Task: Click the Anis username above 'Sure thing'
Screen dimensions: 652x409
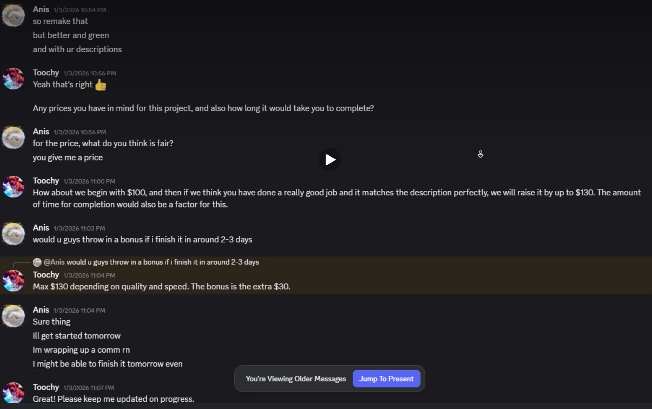Action: 41,310
